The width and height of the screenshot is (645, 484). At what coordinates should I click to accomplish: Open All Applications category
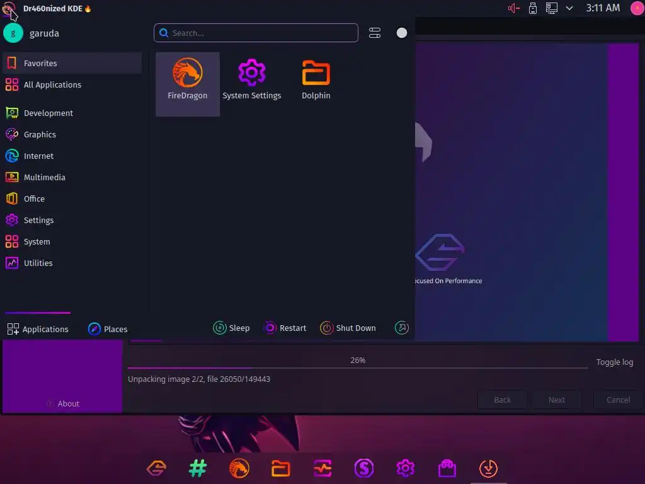[x=72, y=84]
